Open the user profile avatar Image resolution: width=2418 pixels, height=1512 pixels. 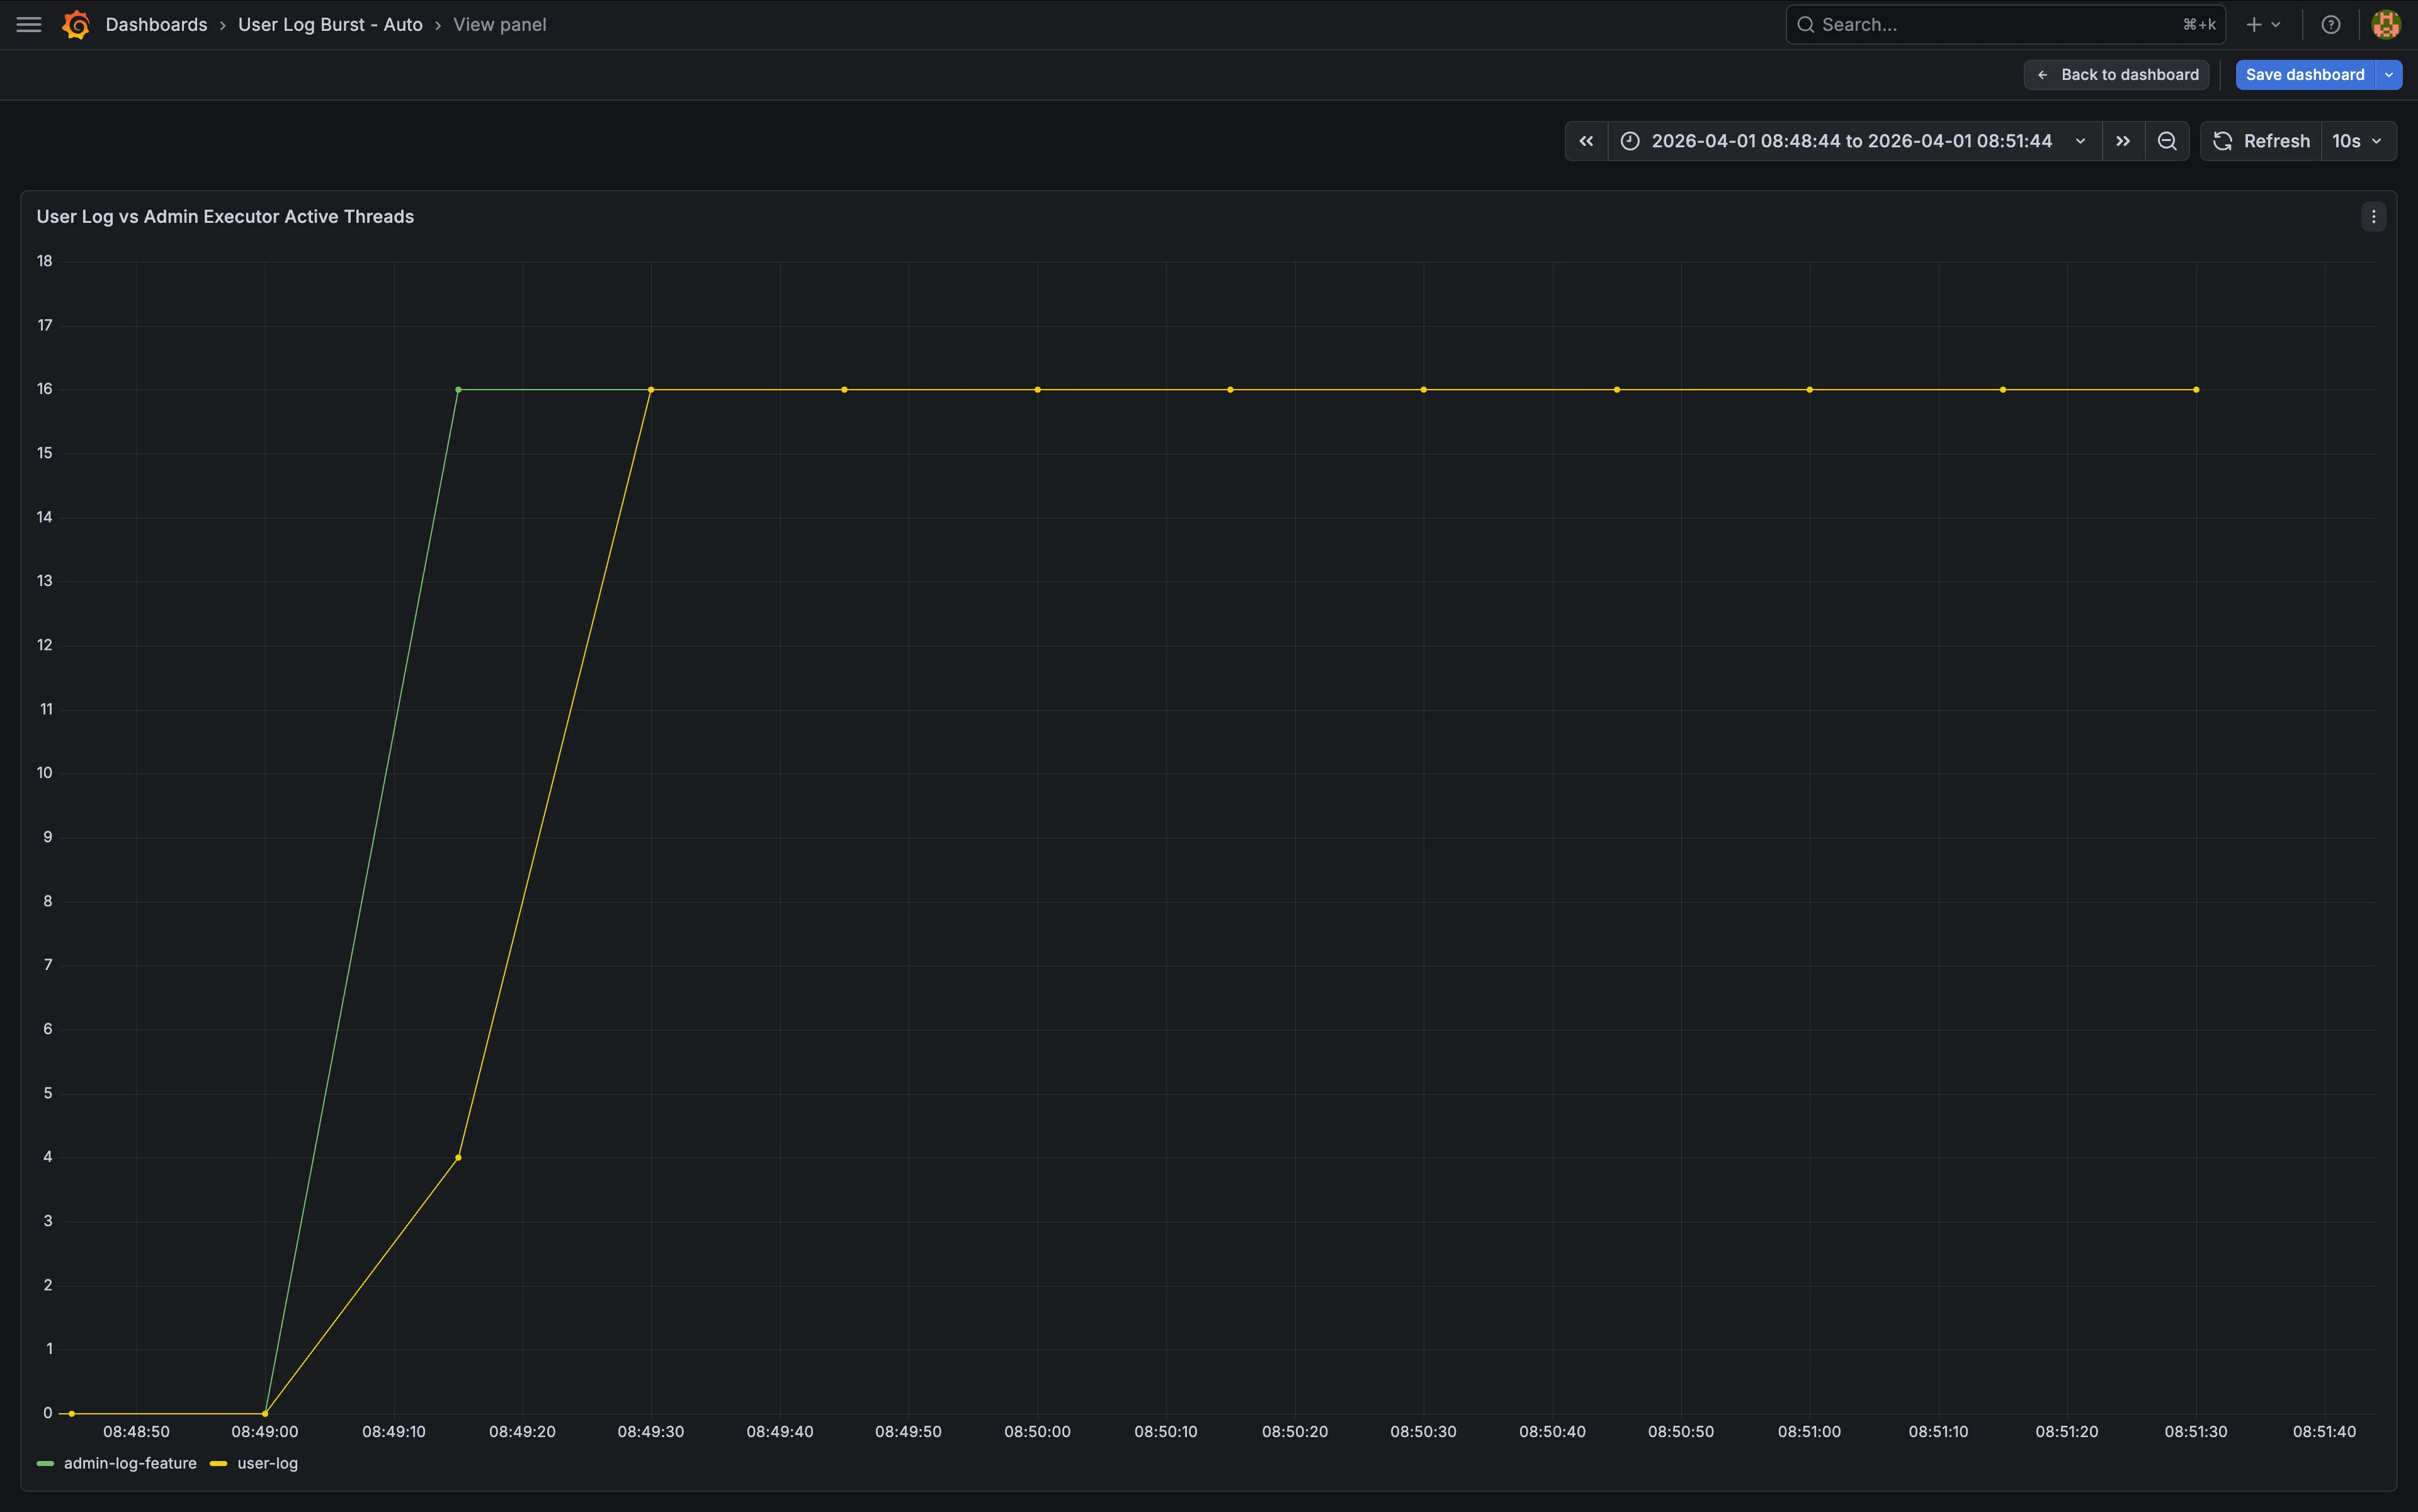click(x=2385, y=25)
